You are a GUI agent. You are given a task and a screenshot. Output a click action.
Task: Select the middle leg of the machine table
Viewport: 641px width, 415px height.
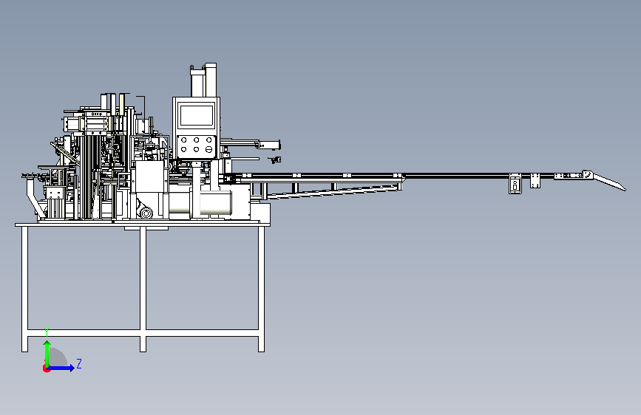pyautogui.click(x=143, y=289)
